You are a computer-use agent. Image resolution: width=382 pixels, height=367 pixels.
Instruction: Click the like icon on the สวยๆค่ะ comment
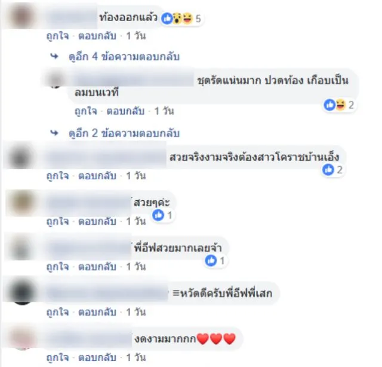pos(158,215)
